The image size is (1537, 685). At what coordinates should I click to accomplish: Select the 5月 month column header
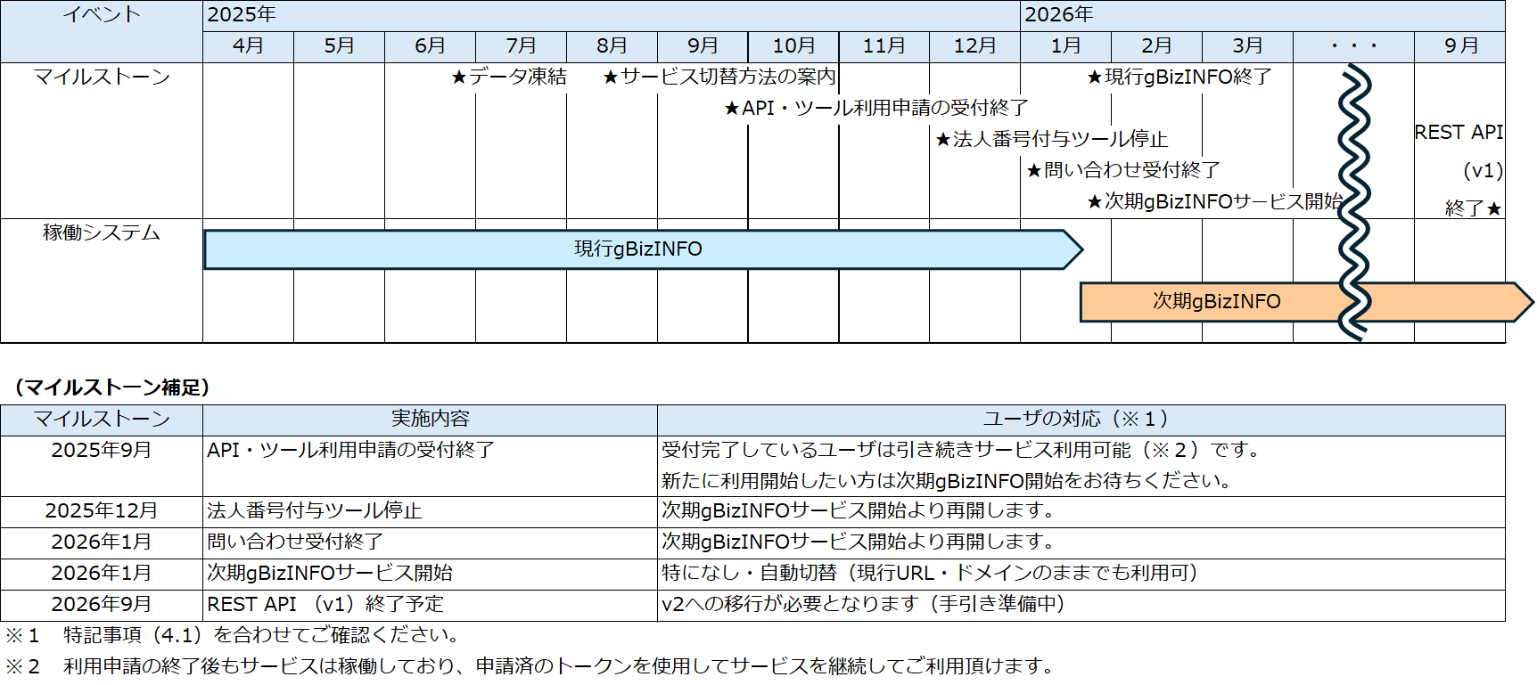(x=340, y=46)
